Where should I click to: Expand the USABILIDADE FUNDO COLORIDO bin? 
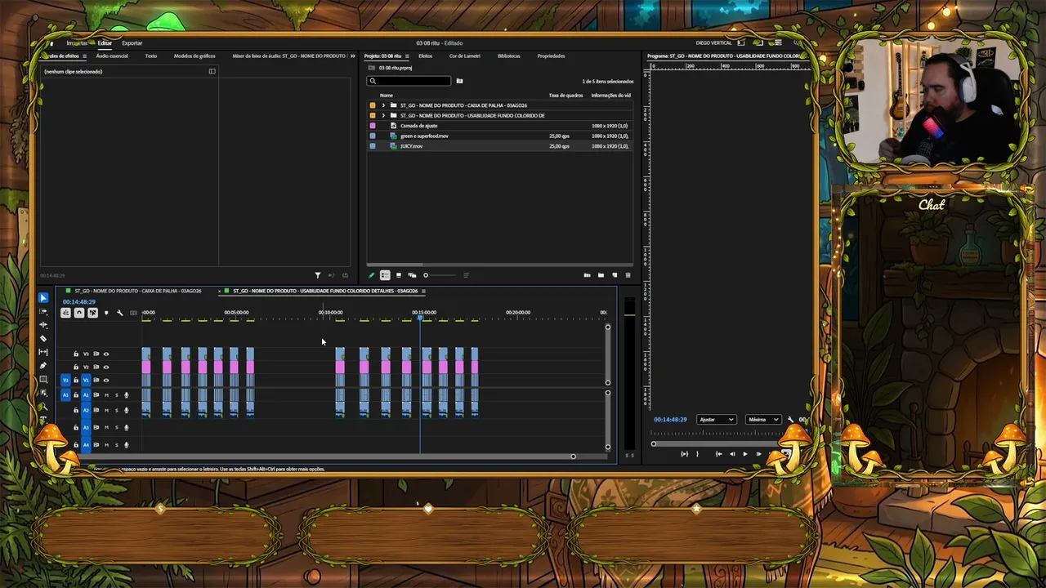(383, 115)
